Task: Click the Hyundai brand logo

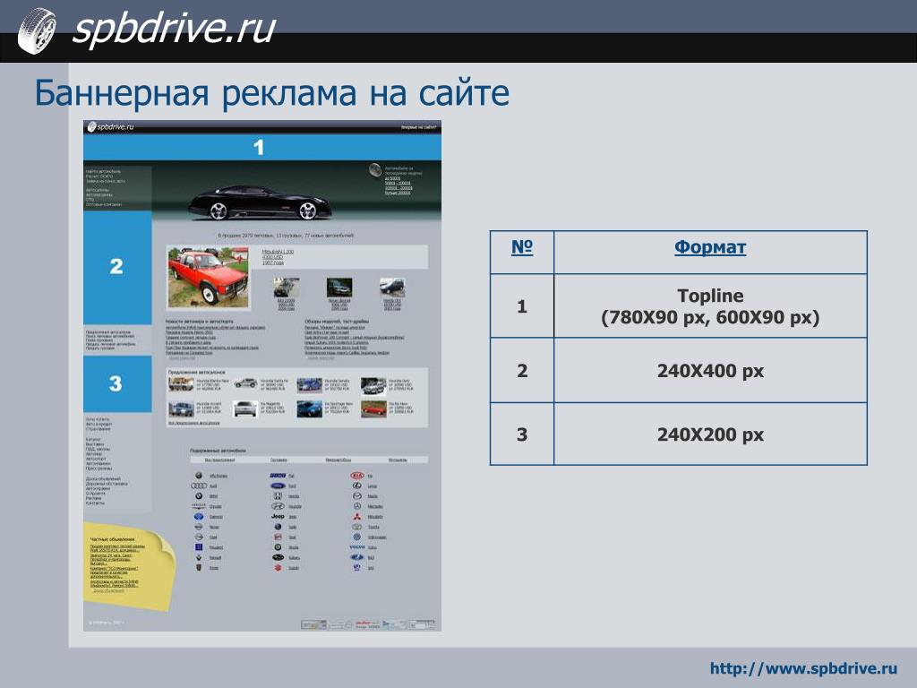Action: pos(278,506)
